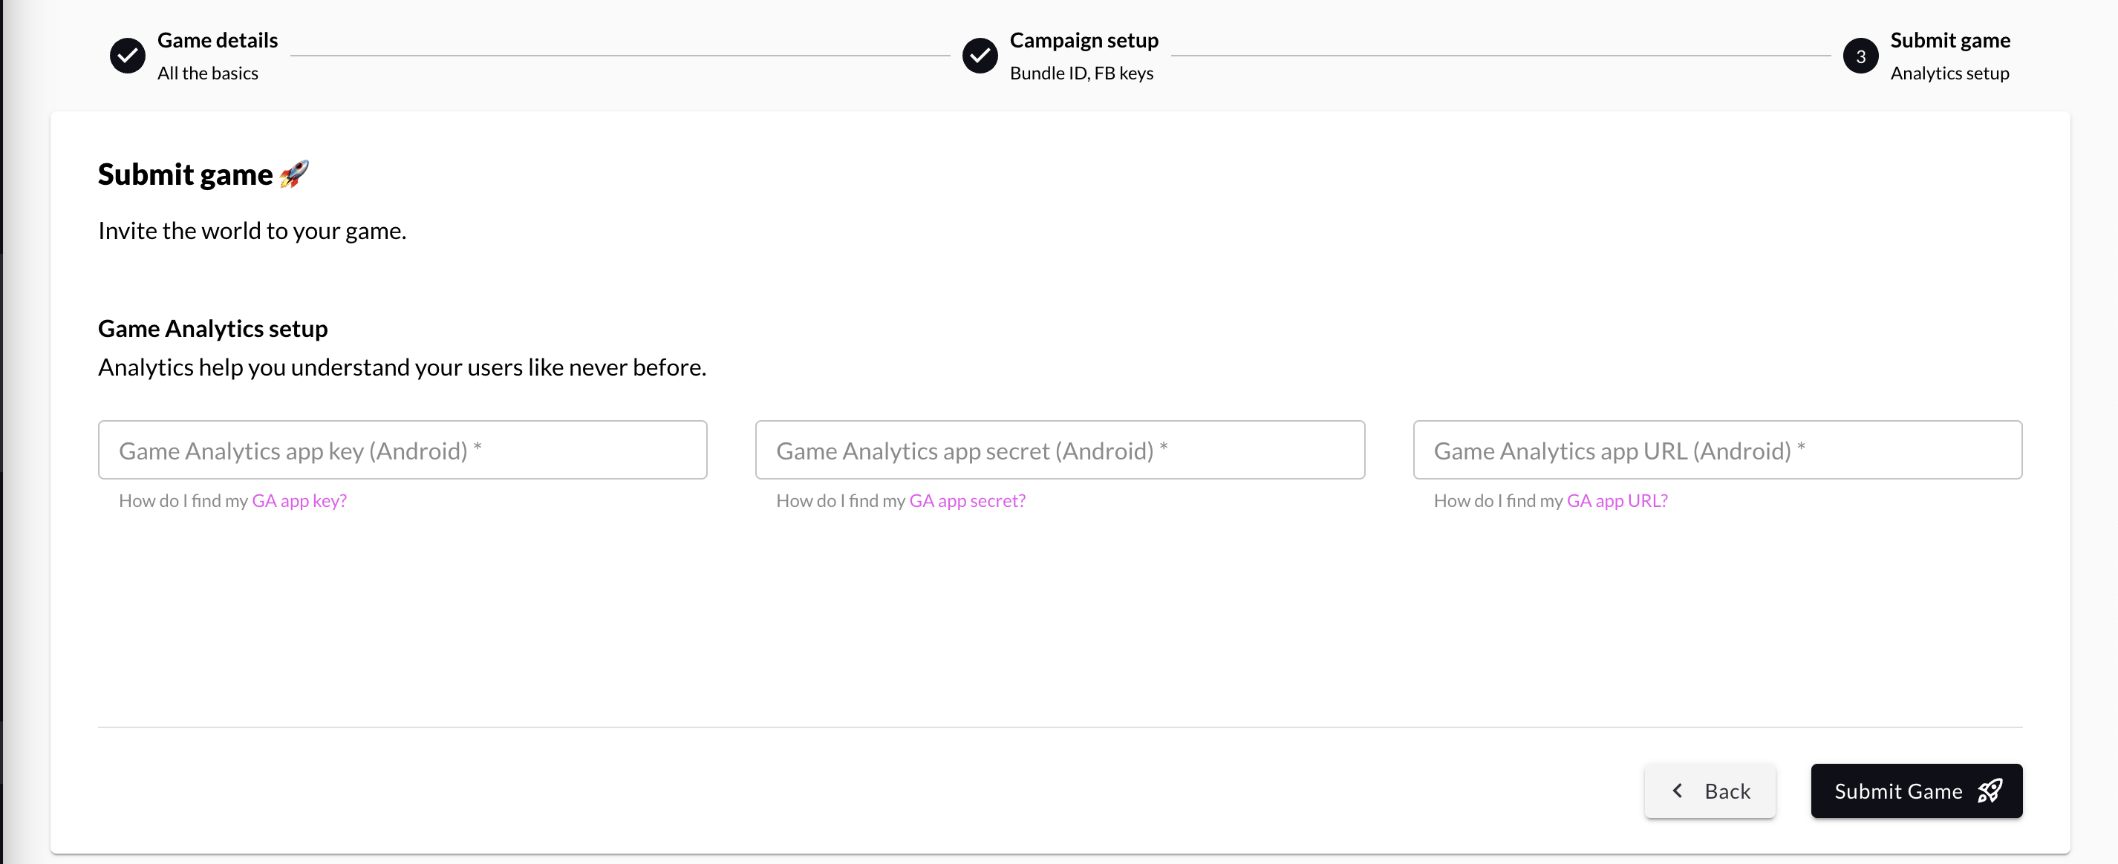Click the Game details checkmark step icon
The height and width of the screenshot is (864, 2118).
(x=128, y=56)
